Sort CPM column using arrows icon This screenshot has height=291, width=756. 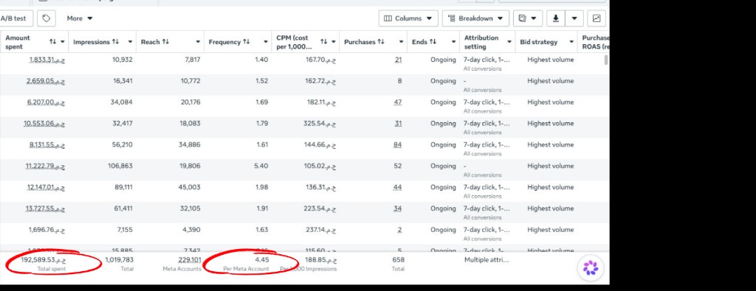[323, 42]
